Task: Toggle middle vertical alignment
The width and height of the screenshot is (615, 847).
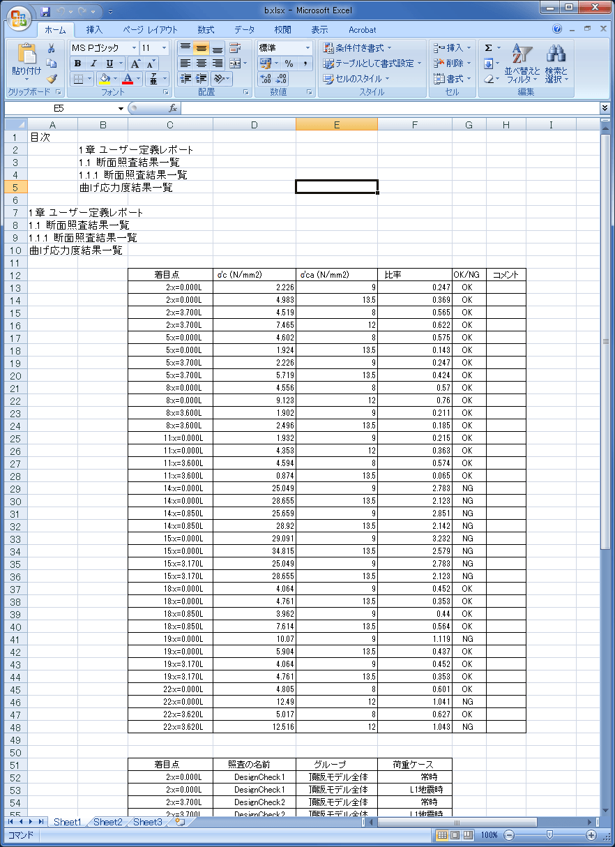Action: (202, 48)
